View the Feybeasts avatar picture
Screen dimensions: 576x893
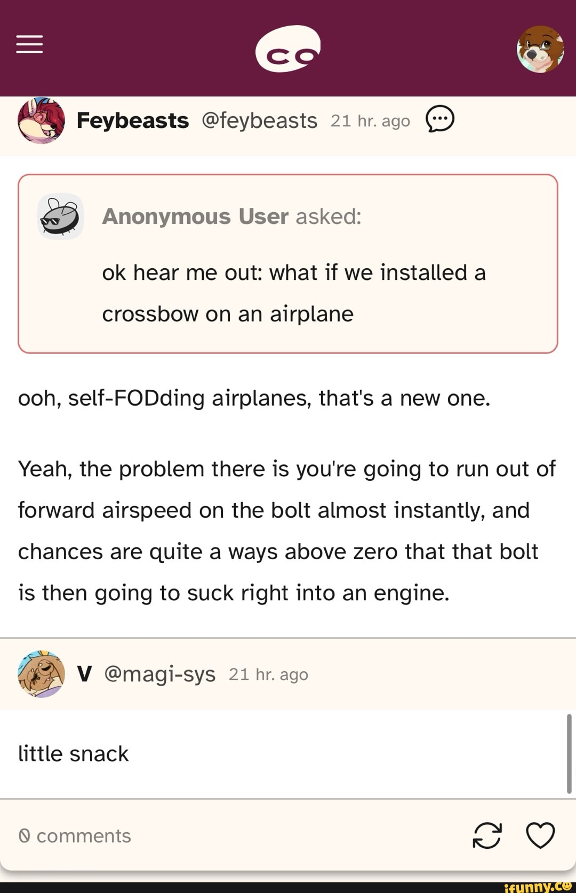tap(41, 120)
